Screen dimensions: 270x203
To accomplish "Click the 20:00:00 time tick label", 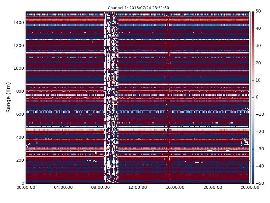I will [x=213, y=187].
